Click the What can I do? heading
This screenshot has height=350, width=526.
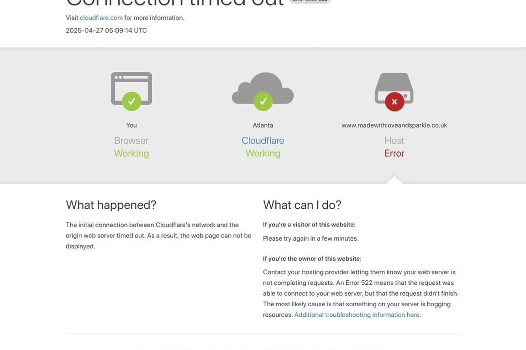pyautogui.click(x=302, y=205)
